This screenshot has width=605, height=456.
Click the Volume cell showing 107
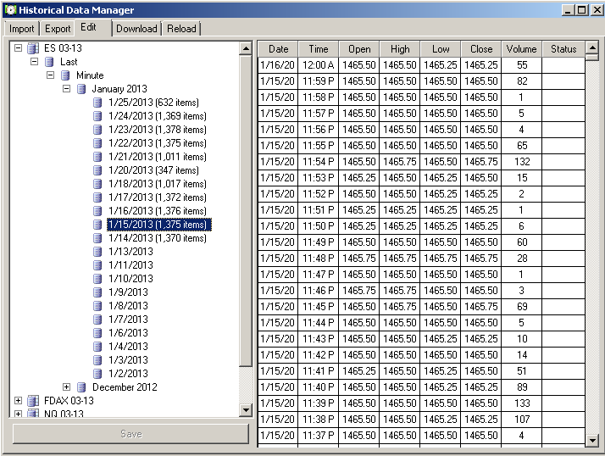click(522, 420)
